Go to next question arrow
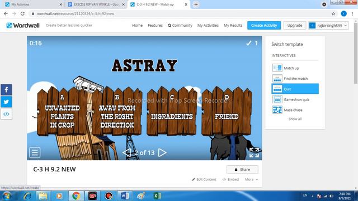The height and width of the screenshot is (201, 358). point(162,152)
